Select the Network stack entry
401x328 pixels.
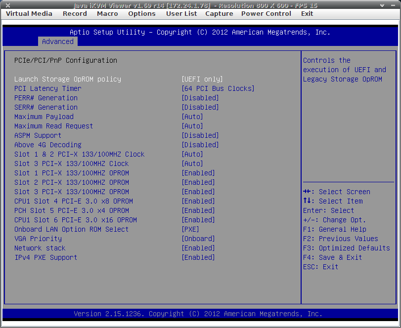[40, 248]
